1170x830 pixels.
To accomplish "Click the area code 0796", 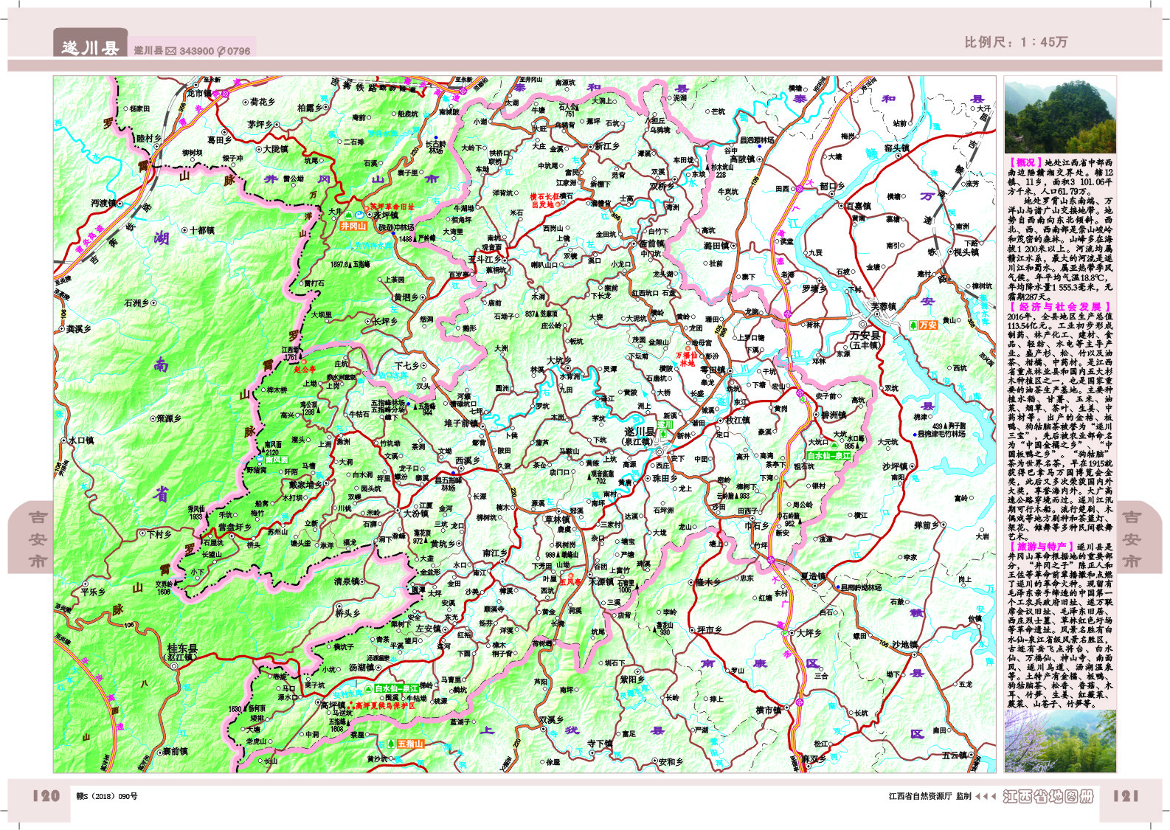I will [x=239, y=51].
